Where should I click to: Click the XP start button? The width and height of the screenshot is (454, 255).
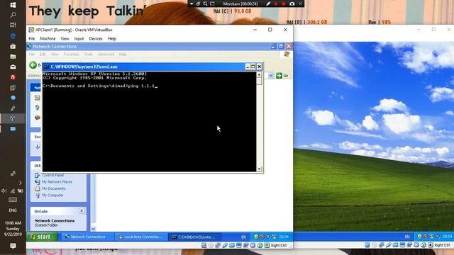click(43, 237)
